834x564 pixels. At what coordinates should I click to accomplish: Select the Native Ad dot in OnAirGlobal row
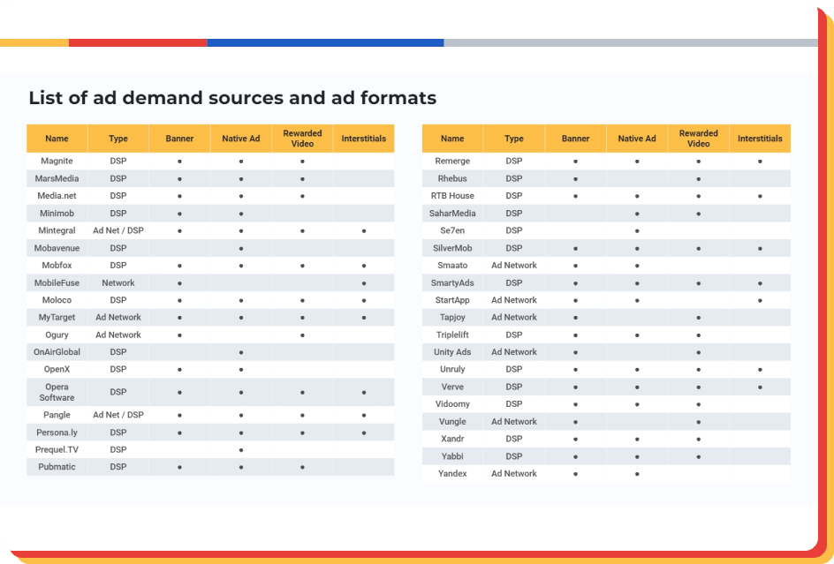[241, 352]
